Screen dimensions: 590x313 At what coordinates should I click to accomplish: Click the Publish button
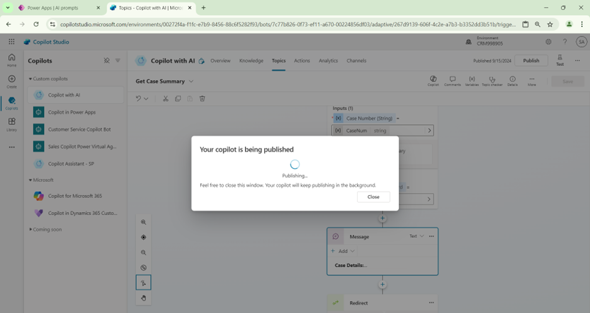(x=531, y=61)
